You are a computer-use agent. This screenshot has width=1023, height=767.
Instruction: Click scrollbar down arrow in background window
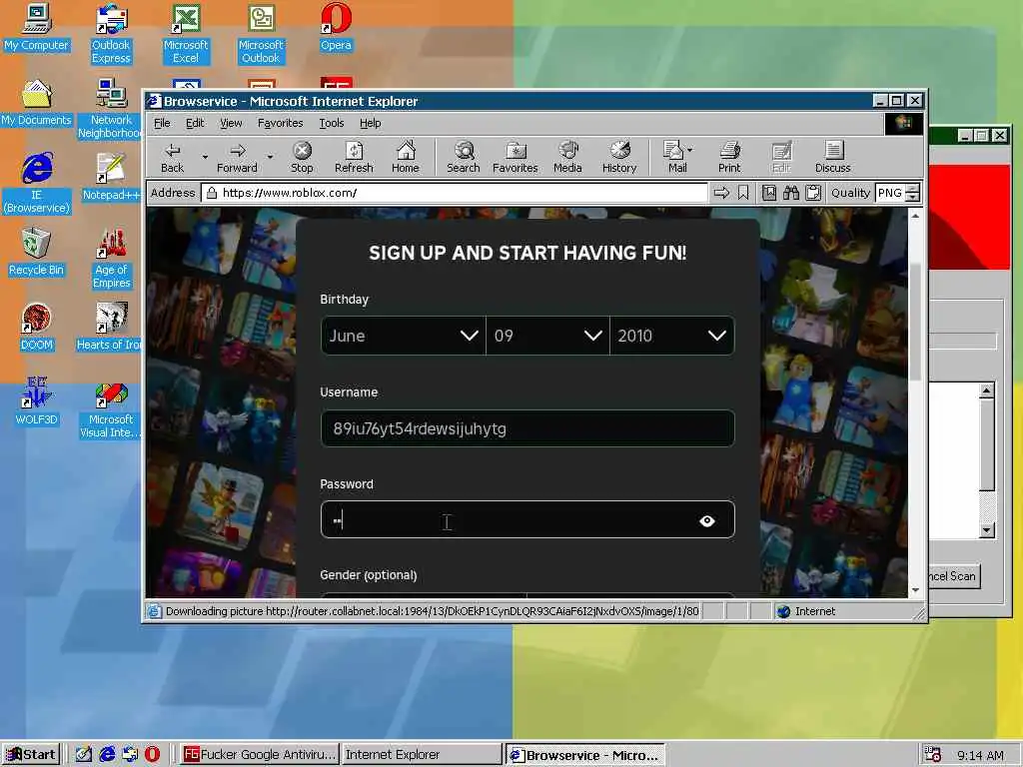pos(986,530)
